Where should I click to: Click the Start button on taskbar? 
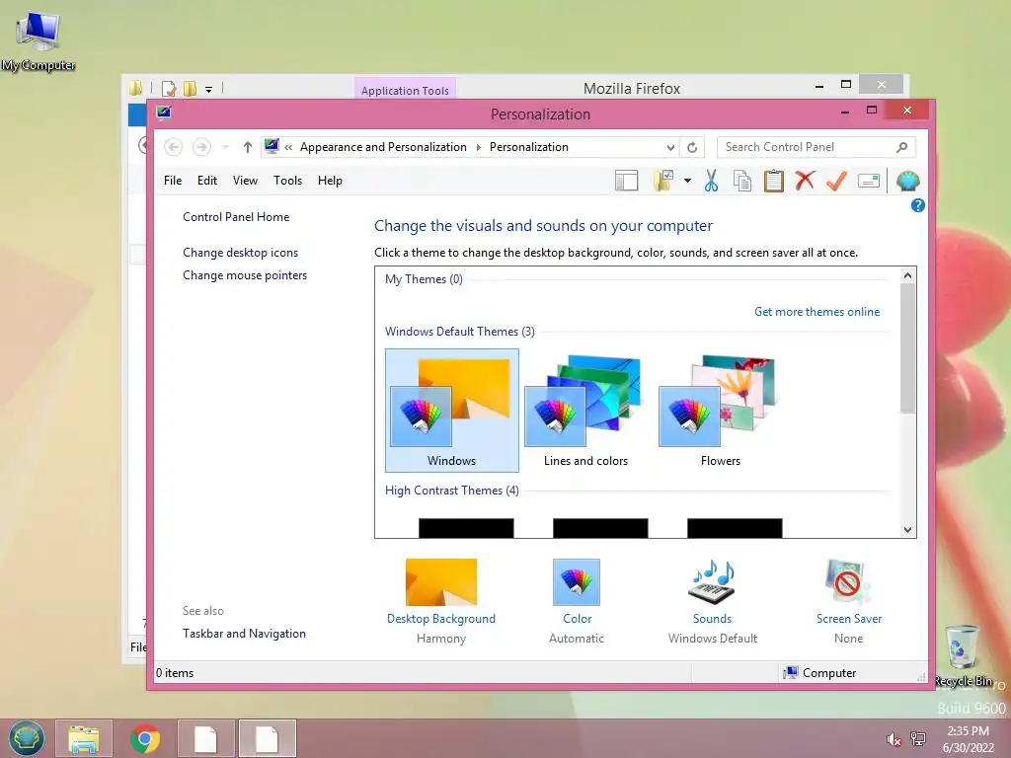pyautogui.click(x=27, y=738)
